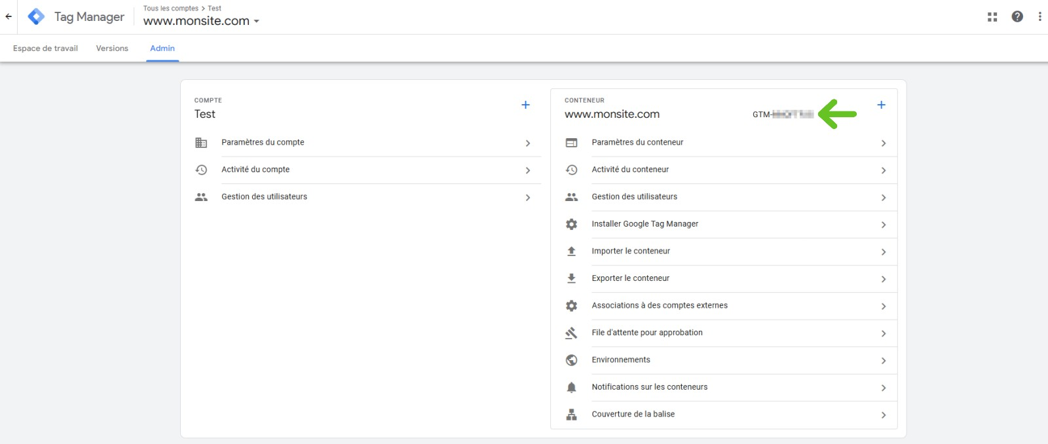
Task: Open the help question mark icon
Action: click(x=1017, y=17)
